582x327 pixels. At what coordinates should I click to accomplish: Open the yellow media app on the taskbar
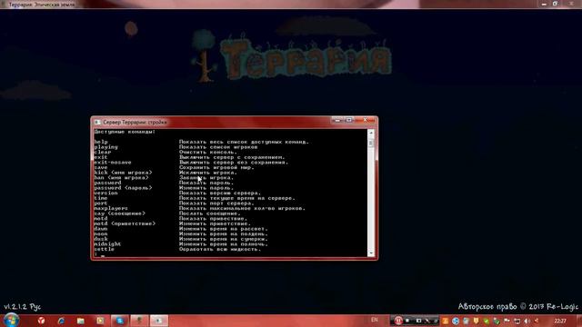coord(100,321)
